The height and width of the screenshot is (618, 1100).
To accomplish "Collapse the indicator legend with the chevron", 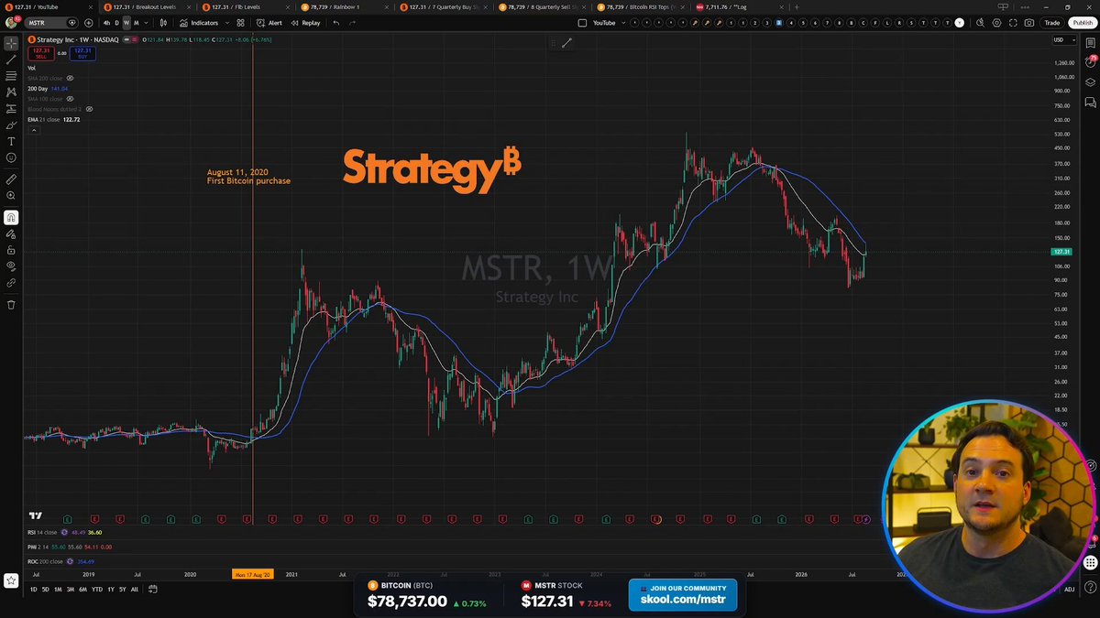I will (x=34, y=130).
